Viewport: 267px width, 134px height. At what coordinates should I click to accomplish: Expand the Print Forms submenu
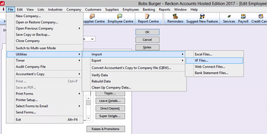tap(45, 94)
